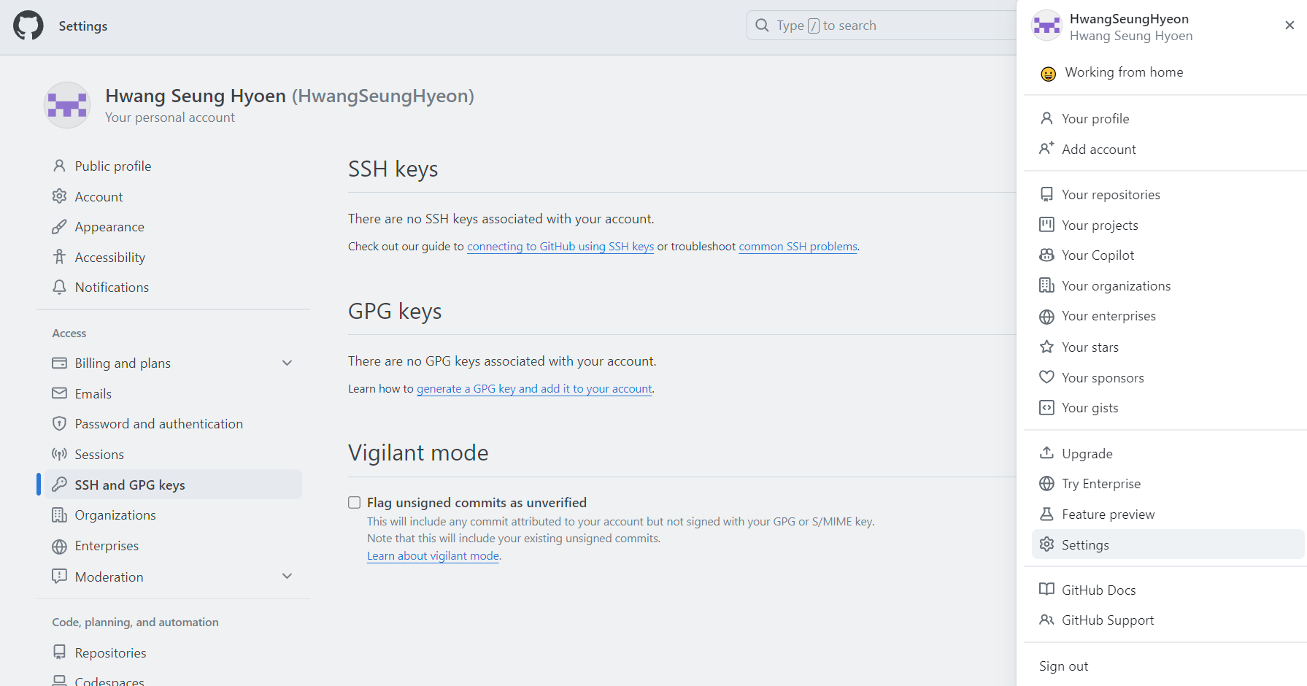Enable Flag unsigned commits as unverified checkbox

(354, 503)
